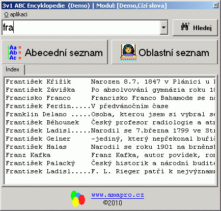The width and height of the screenshot is (221, 211).
Task: Click into the search field containing fra
Action: [x=81, y=28]
